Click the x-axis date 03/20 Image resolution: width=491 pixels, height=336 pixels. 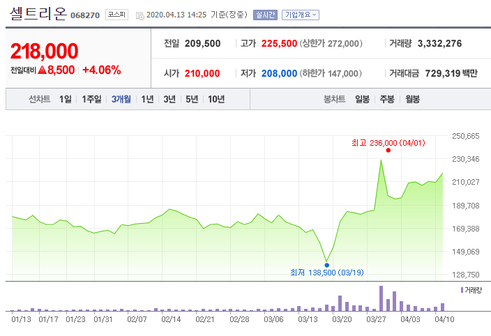point(342,319)
